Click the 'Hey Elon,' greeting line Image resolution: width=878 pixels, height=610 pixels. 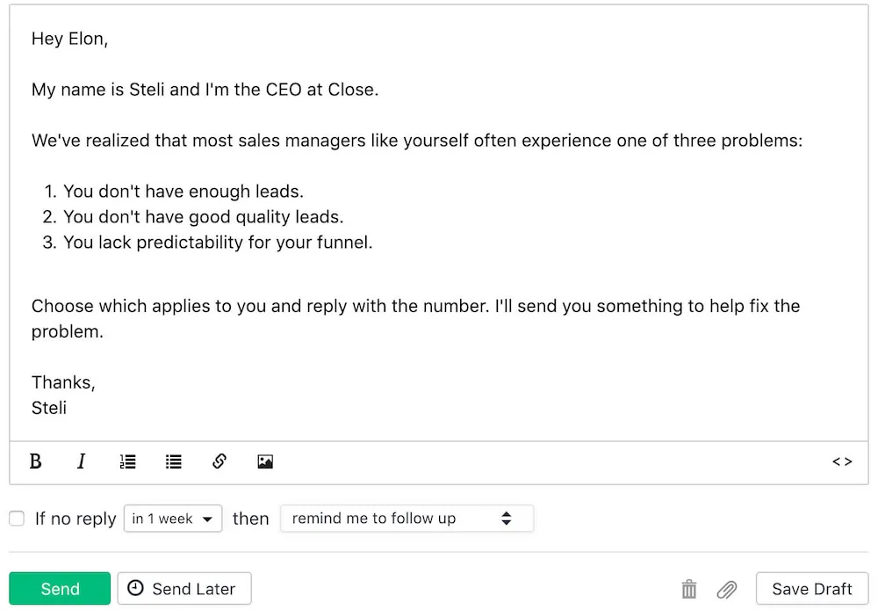click(69, 39)
